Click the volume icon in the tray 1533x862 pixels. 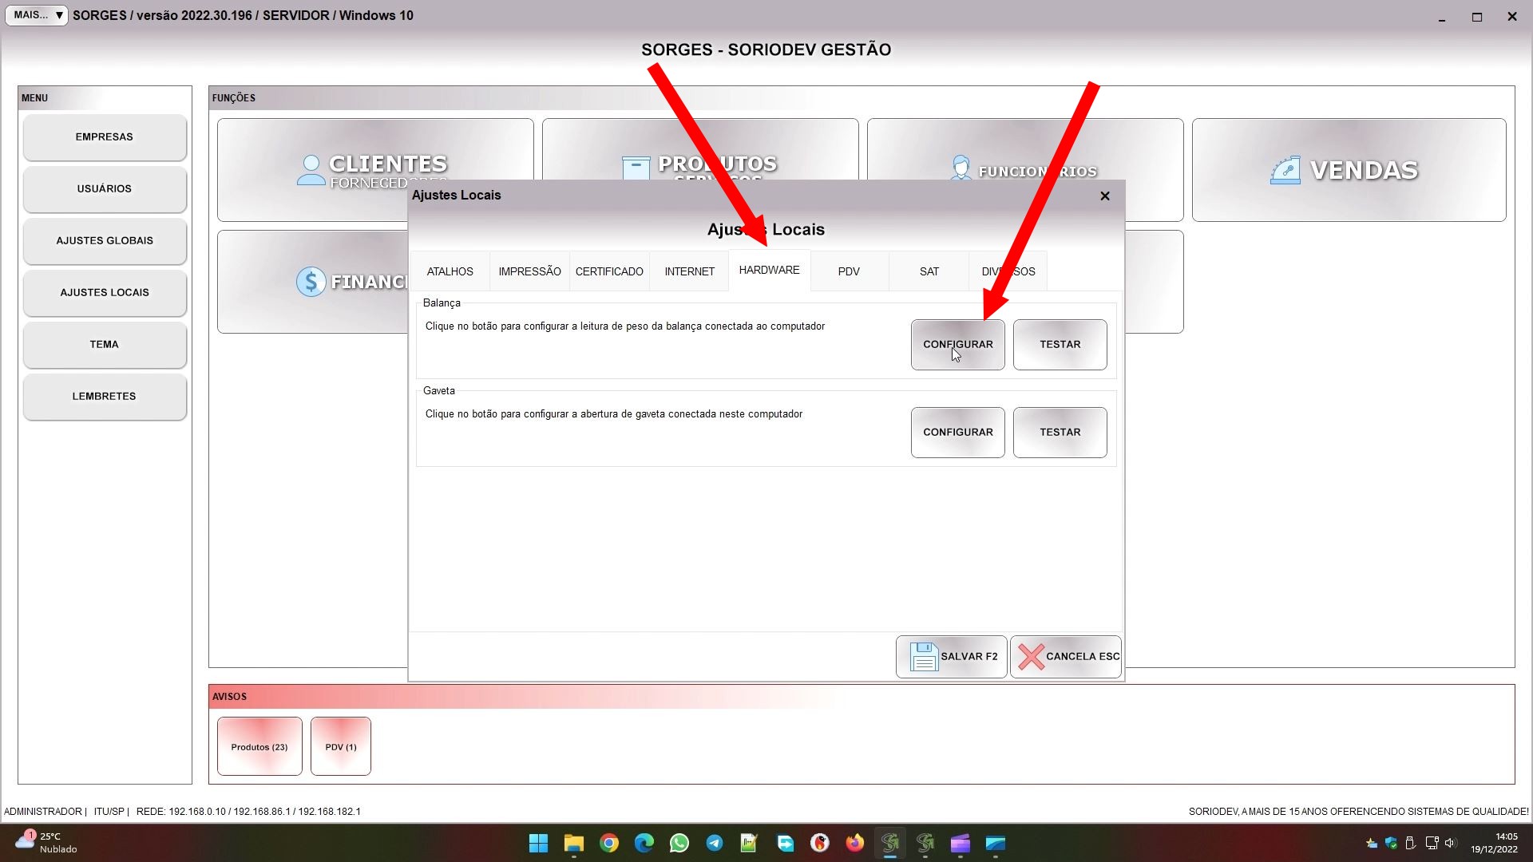tap(1451, 844)
